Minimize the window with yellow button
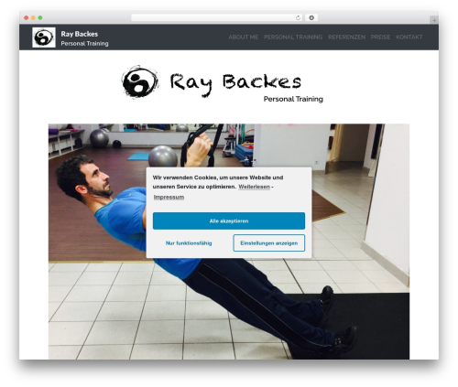The image size is (458, 387). 33,17
